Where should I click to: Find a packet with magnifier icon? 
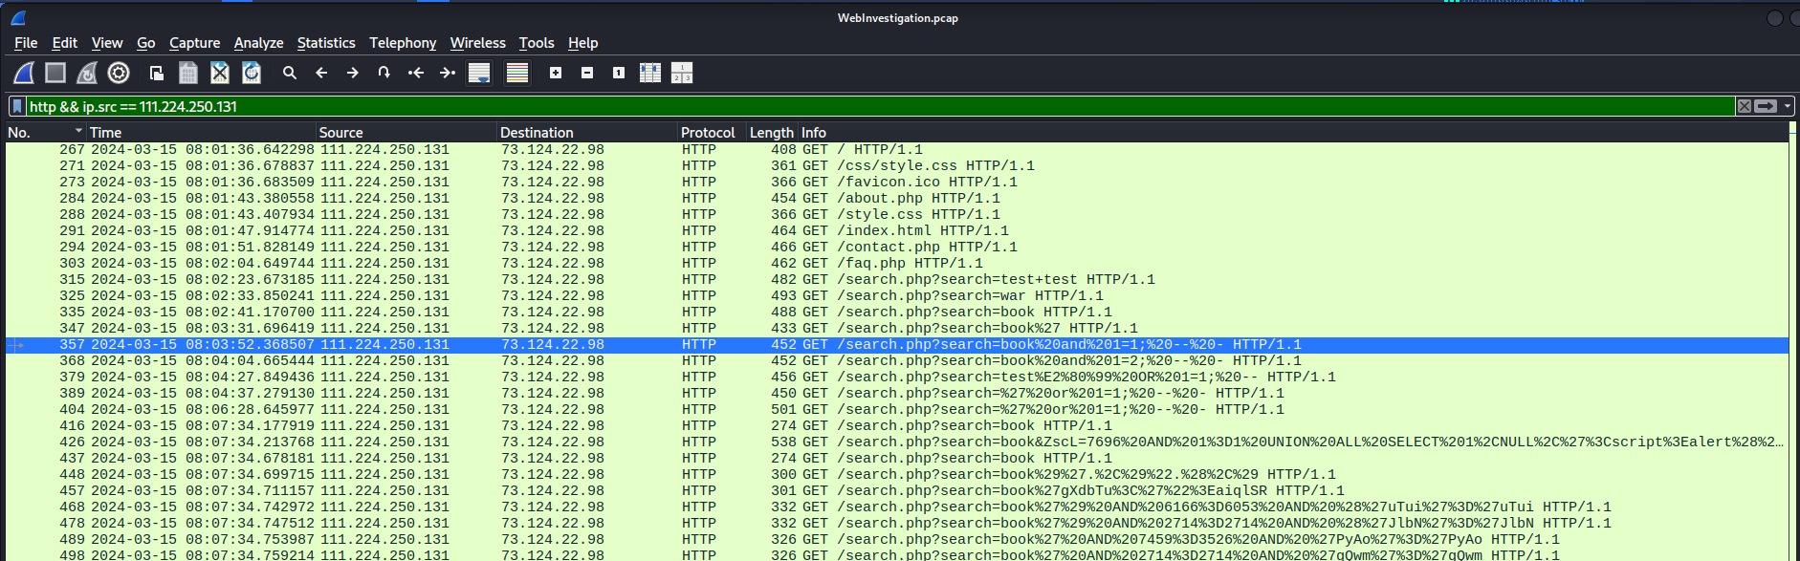tap(290, 73)
